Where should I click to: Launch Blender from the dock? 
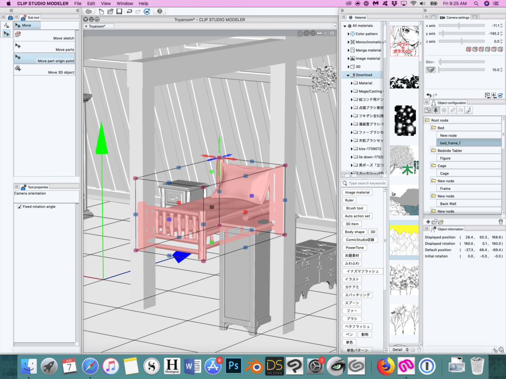(254, 366)
